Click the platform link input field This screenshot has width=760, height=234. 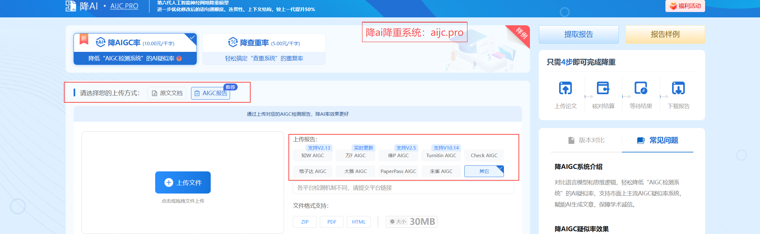click(x=403, y=188)
